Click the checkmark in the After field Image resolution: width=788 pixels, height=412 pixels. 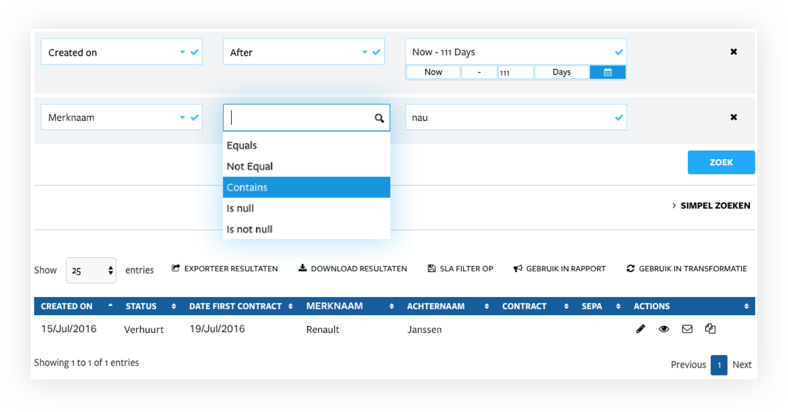(376, 52)
